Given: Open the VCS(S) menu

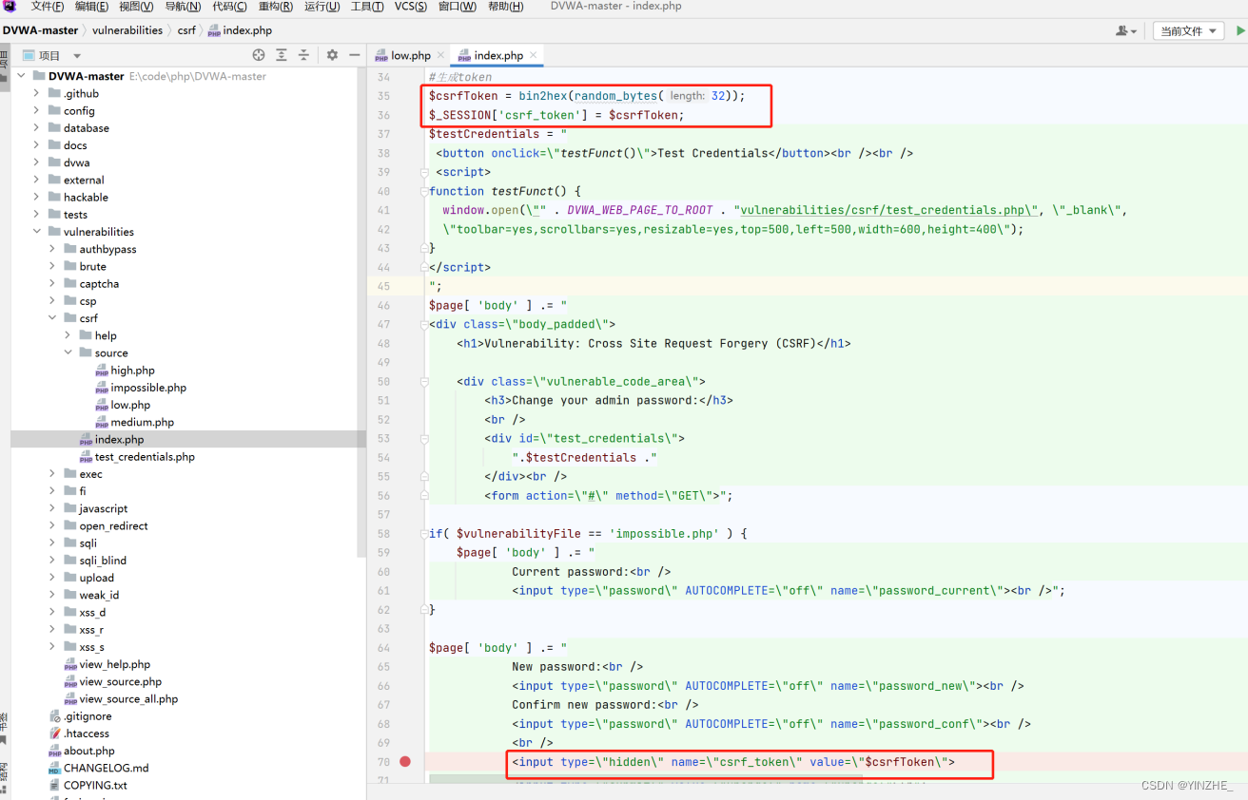Looking at the screenshot, I should (411, 7).
